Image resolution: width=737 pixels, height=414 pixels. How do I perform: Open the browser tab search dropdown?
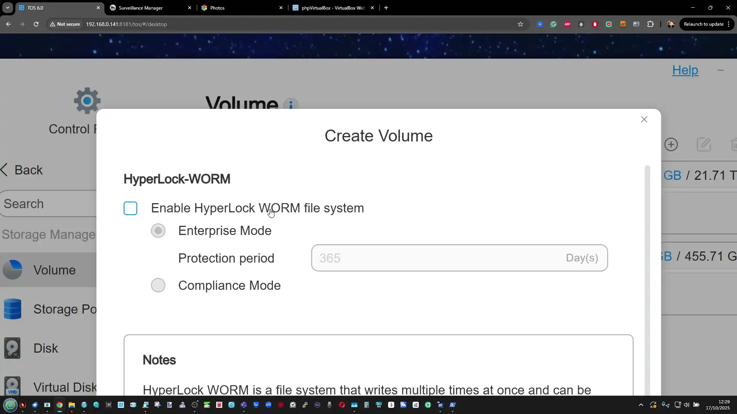tap(7, 8)
